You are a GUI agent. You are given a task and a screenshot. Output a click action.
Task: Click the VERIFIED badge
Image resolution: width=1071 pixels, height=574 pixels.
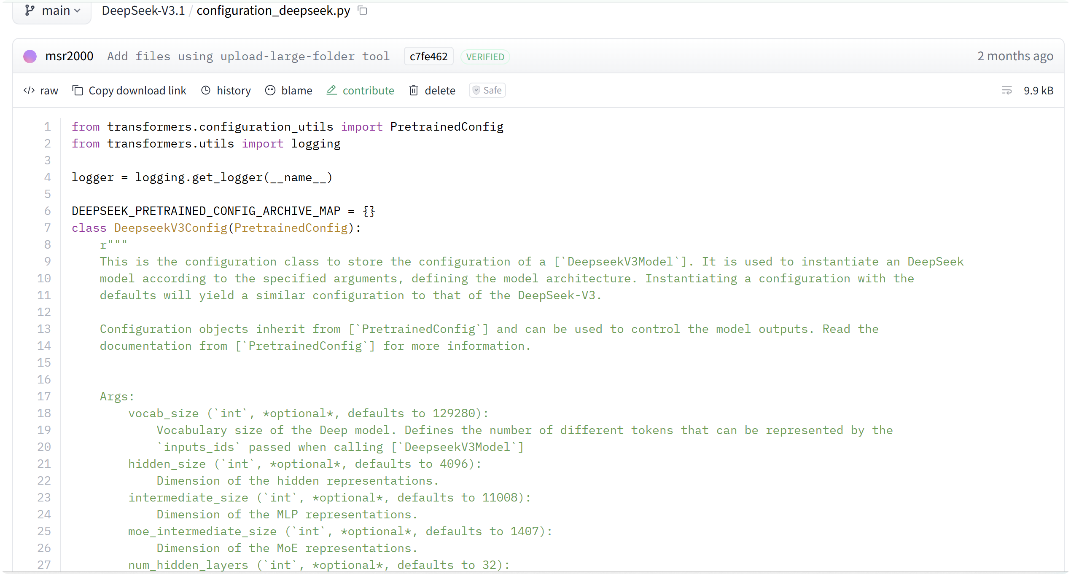click(485, 57)
